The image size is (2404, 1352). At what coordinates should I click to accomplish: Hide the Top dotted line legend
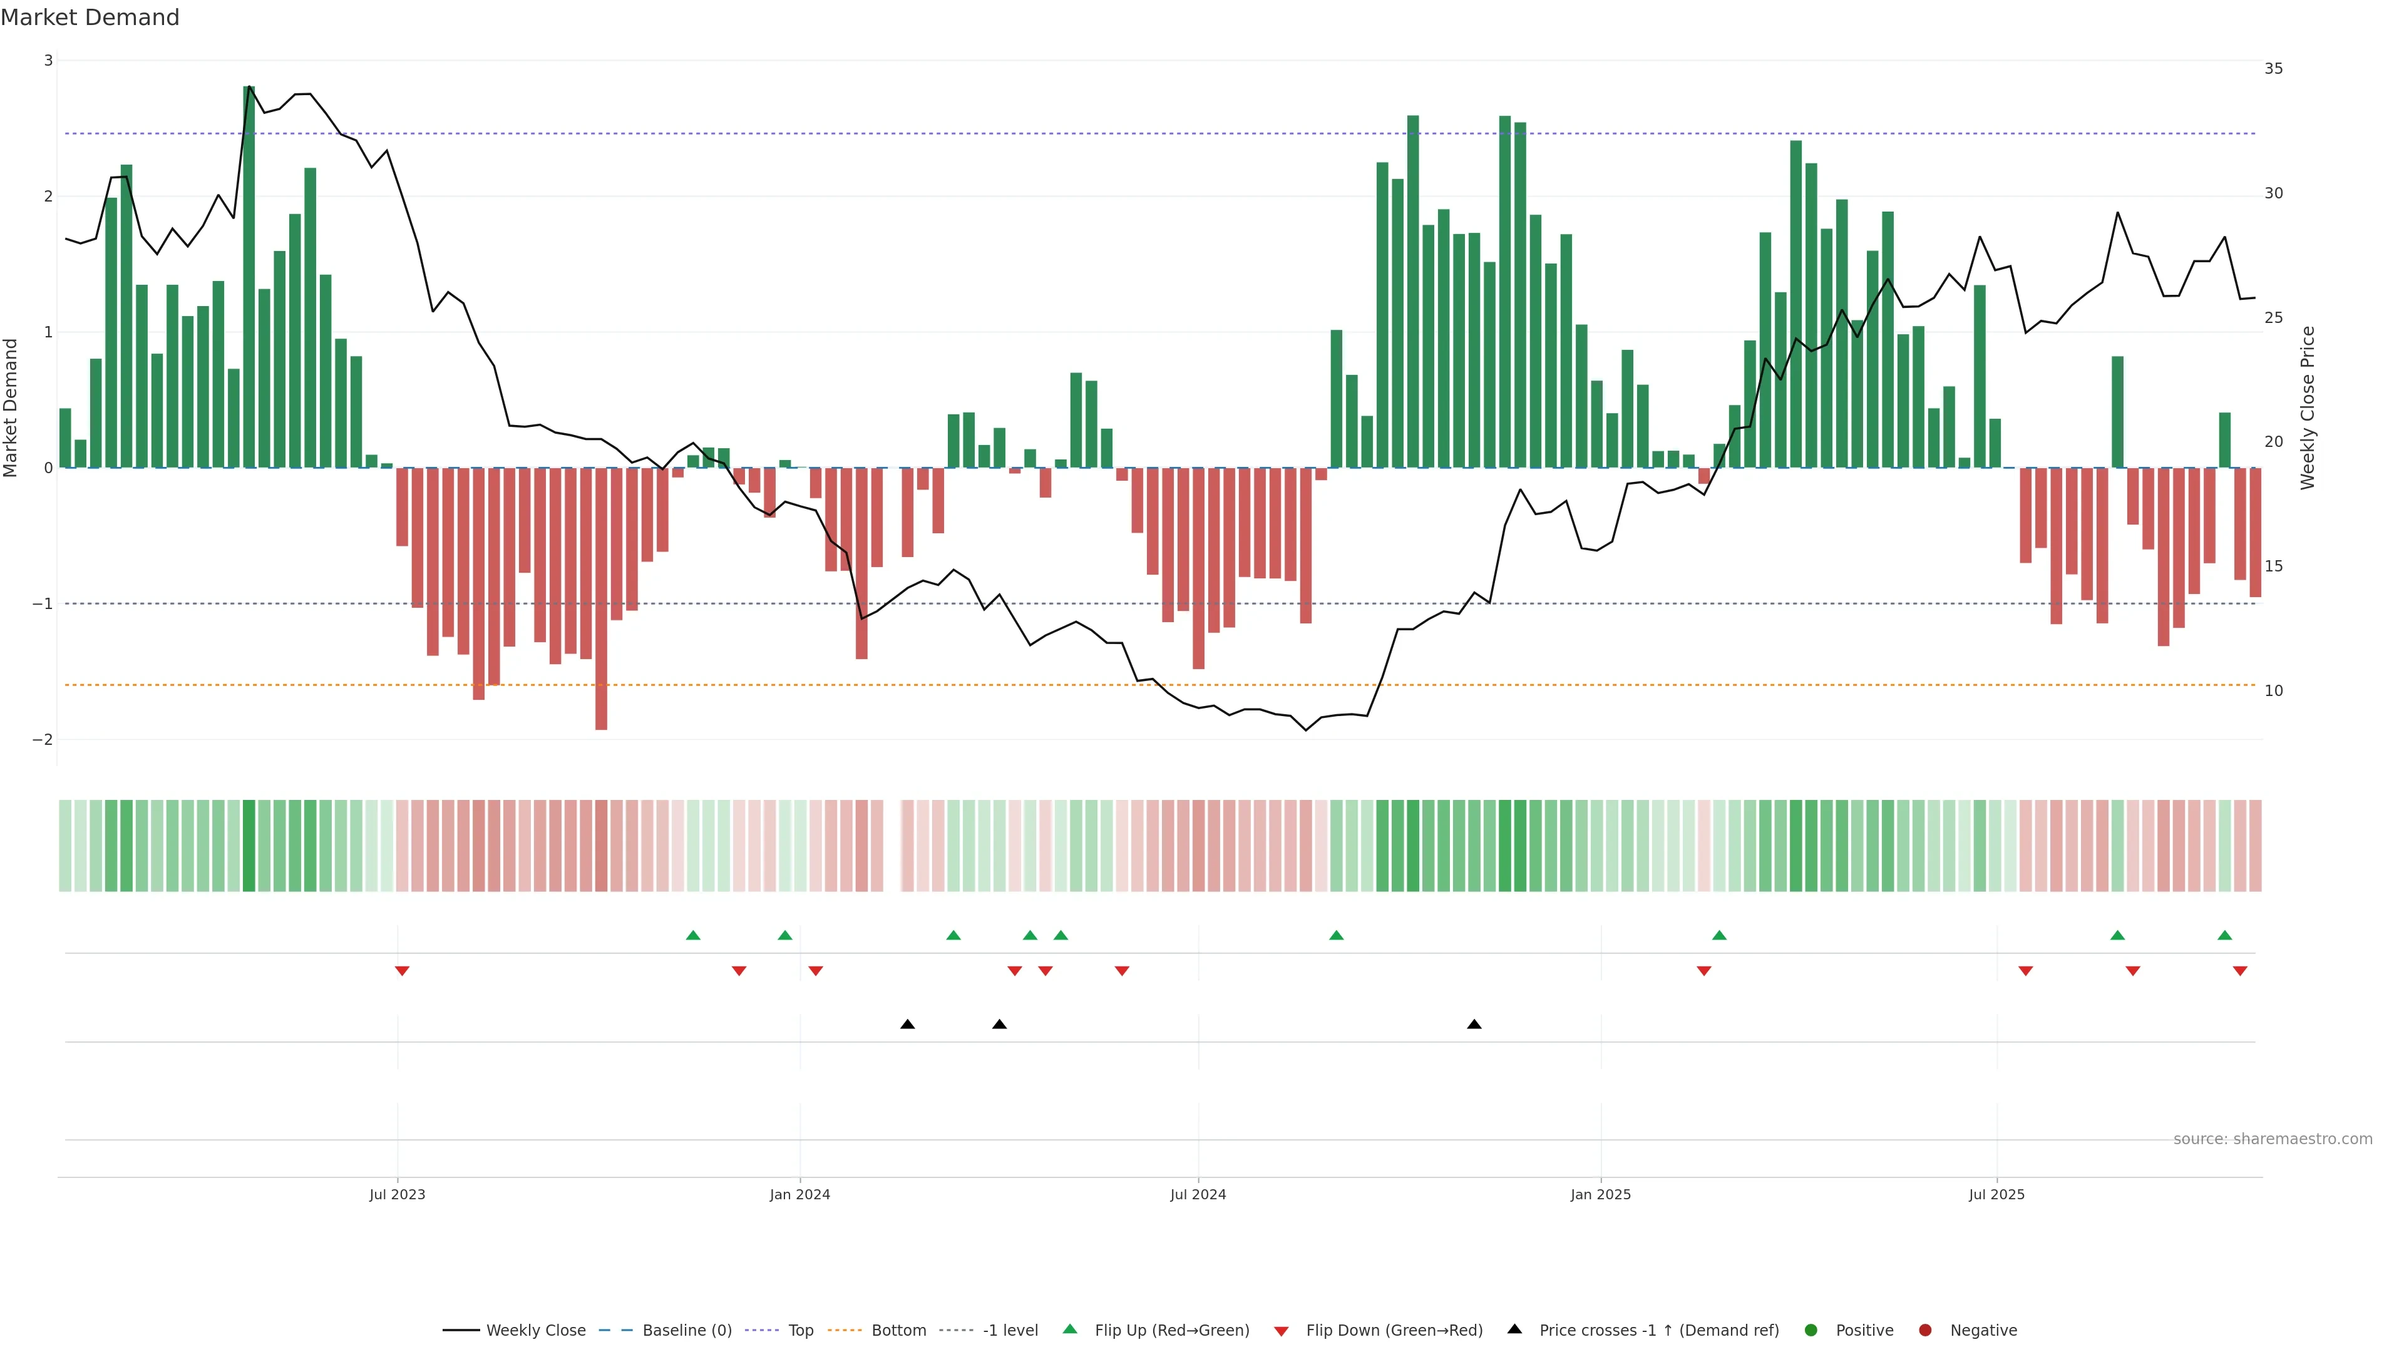[800, 1329]
